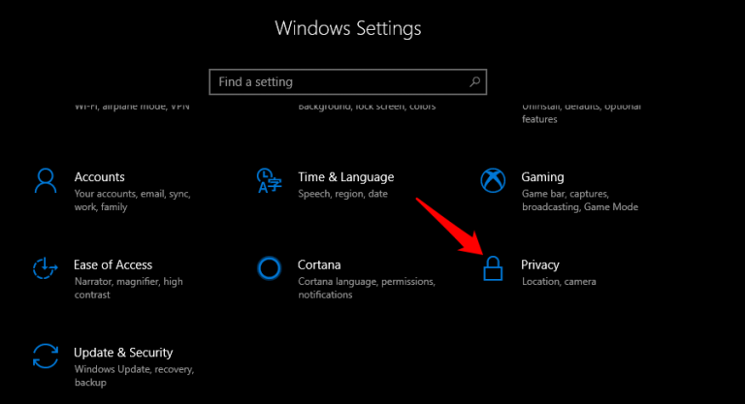Image resolution: width=745 pixels, height=404 pixels.
Task: Click the Accounts person icon
Action: pos(46,181)
